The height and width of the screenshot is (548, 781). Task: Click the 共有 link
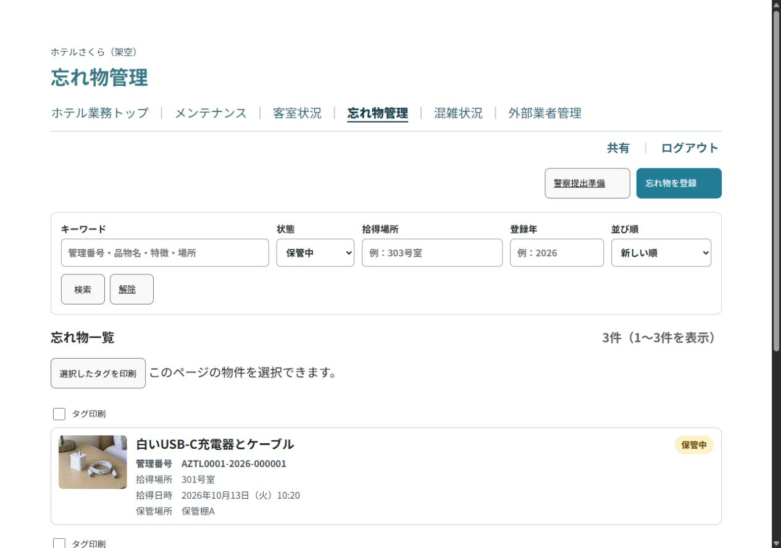coord(618,148)
